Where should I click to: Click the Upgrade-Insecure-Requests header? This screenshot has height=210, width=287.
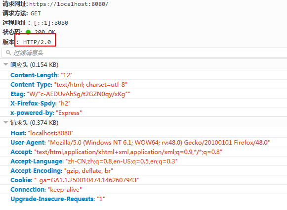tap(58, 199)
